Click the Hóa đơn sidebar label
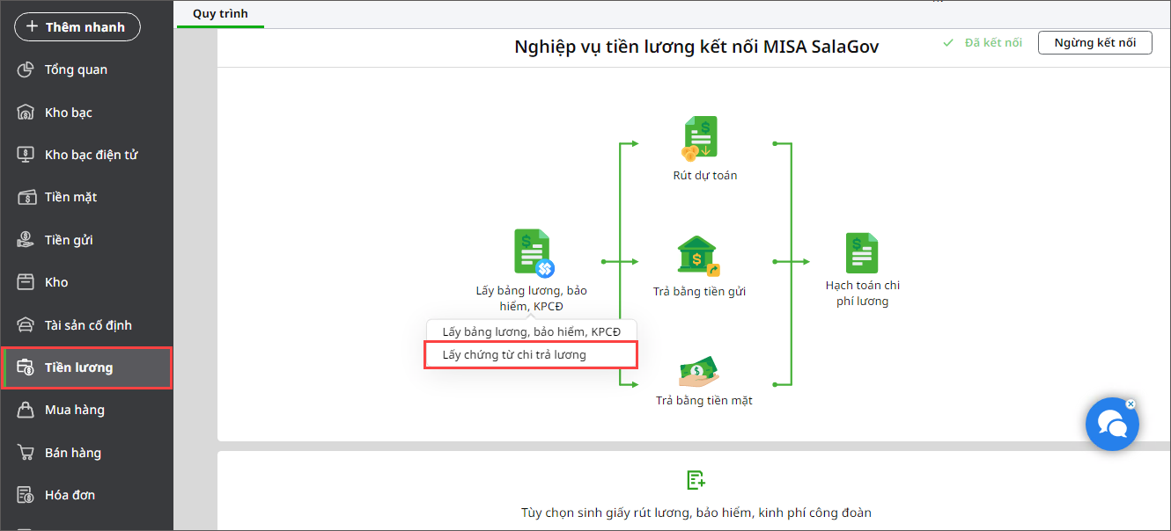This screenshot has width=1171, height=531. (x=70, y=495)
